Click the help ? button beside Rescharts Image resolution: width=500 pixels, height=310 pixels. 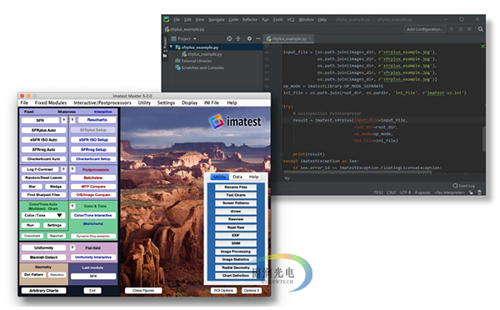pyautogui.click(x=72, y=120)
